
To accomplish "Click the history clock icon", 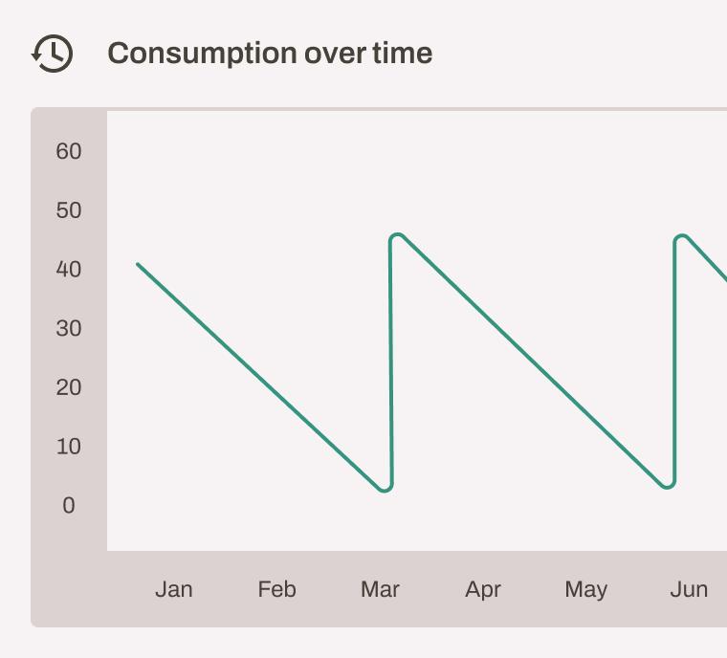I will pyautogui.click(x=52, y=54).
